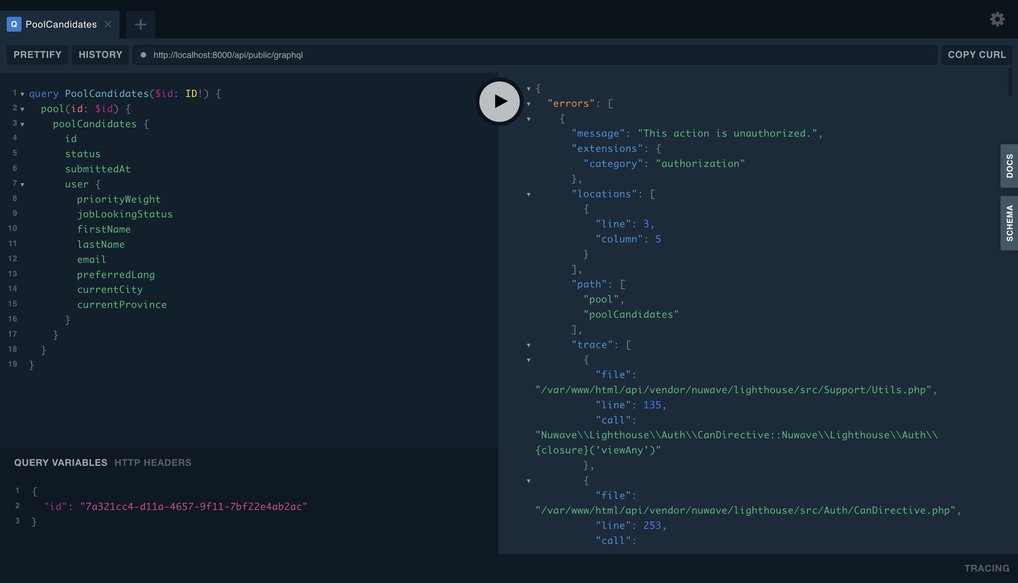Click the "poolCandidates" path entry in response

click(x=631, y=314)
